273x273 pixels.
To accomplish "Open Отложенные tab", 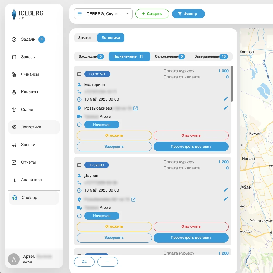I will tap(170, 56).
